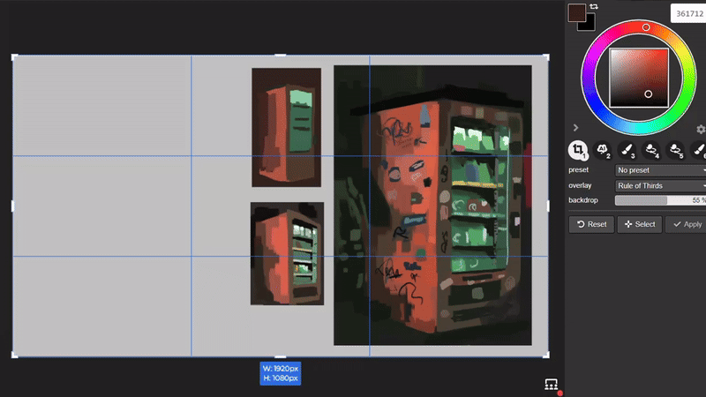706x397 pixels.
Task: Click the top-right crop corner handle
Action: [x=545, y=57]
